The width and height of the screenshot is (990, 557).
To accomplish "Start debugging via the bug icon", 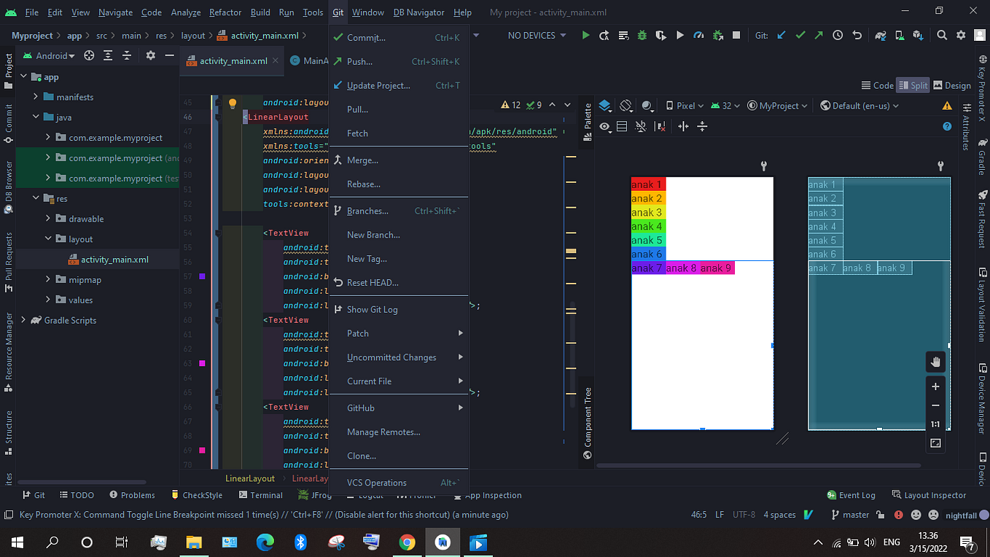I will point(641,34).
